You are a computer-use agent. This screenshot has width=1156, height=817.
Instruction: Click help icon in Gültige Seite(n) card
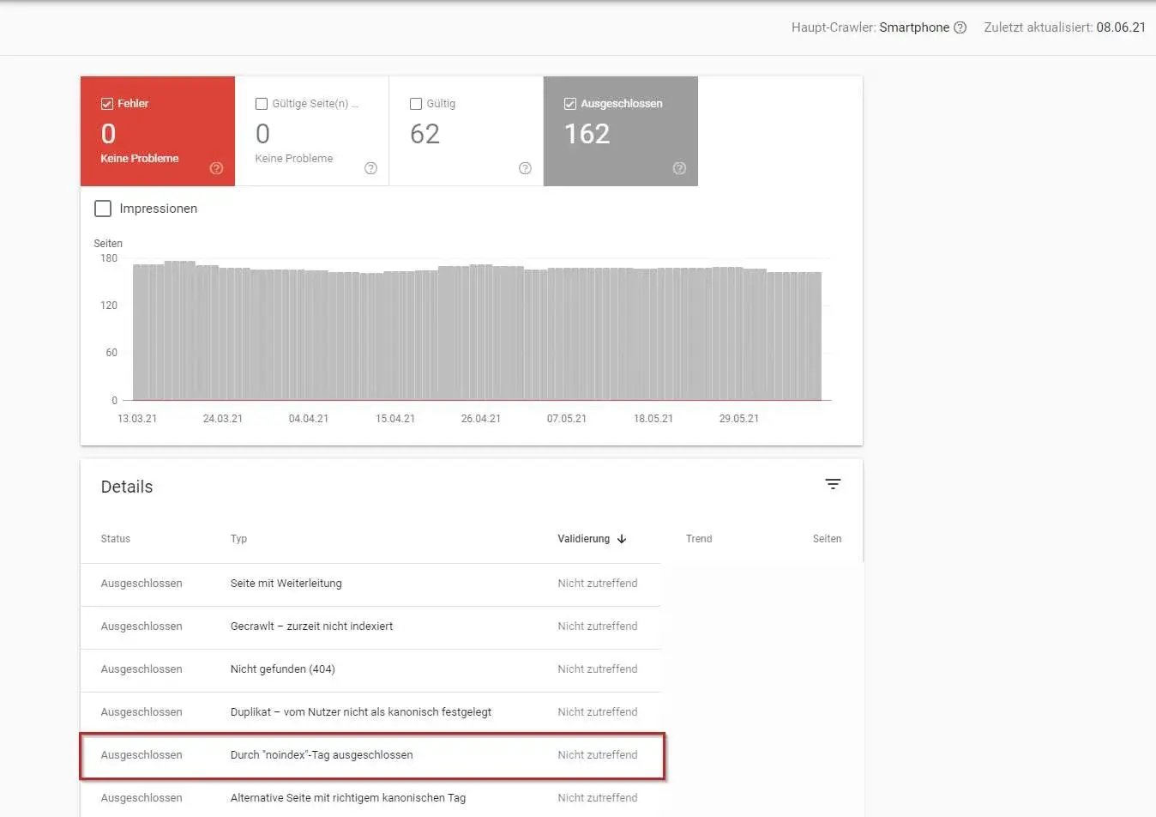tap(370, 168)
